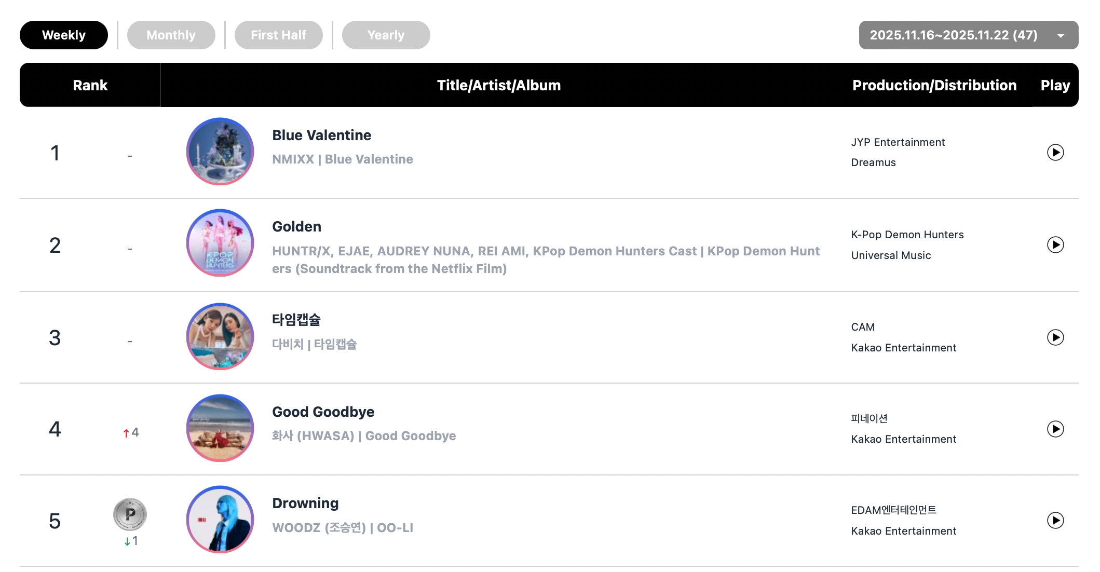
Task: Play the Golden track
Action: [1055, 245]
